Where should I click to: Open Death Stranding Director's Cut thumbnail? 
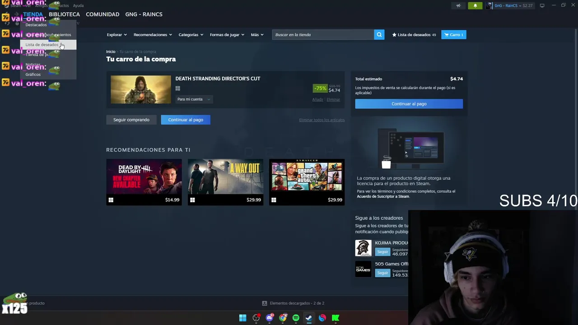click(x=141, y=89)
